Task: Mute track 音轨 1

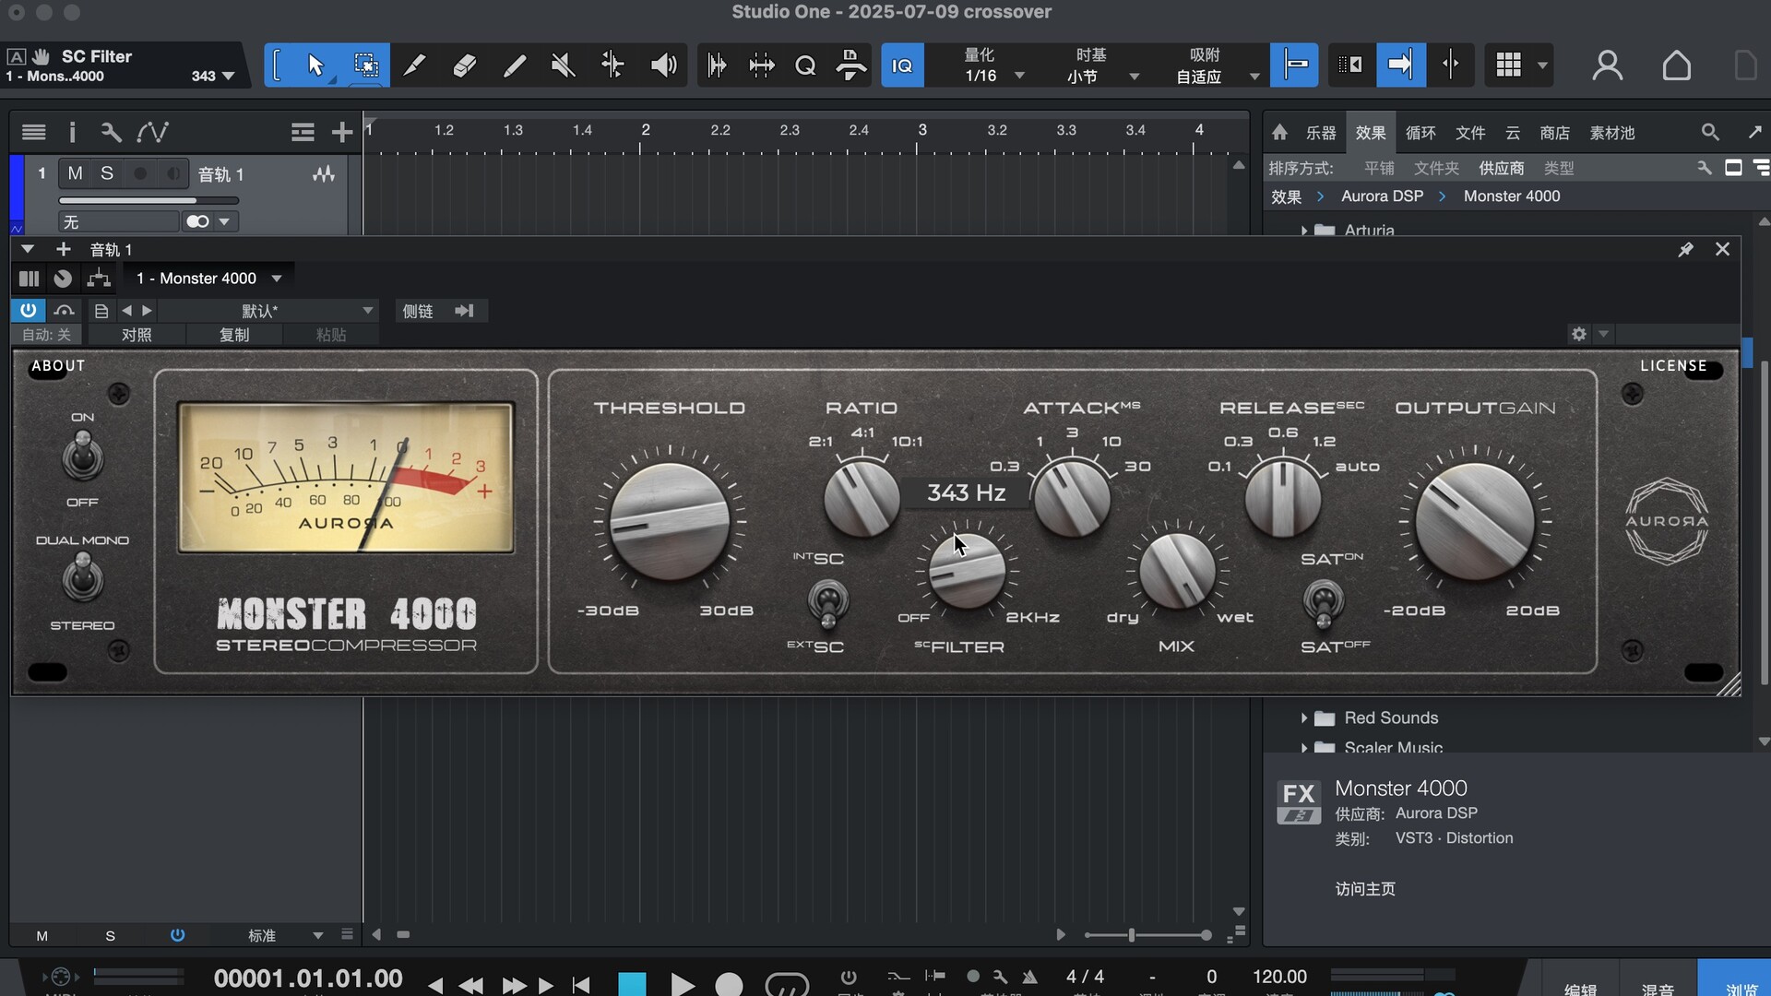Action: [x=76, y=173]
